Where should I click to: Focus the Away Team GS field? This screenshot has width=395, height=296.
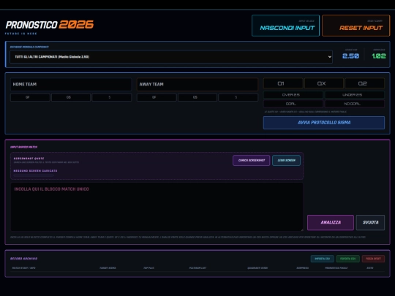pos(197,97)
